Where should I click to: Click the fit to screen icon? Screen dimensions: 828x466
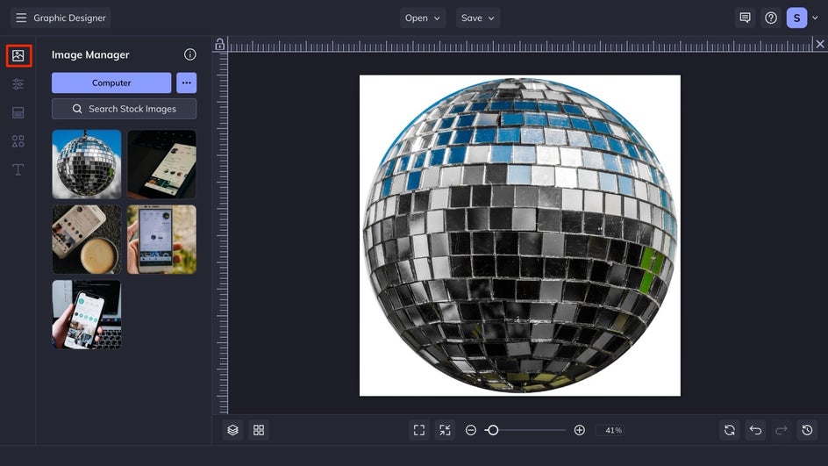[x=419, y=430]
